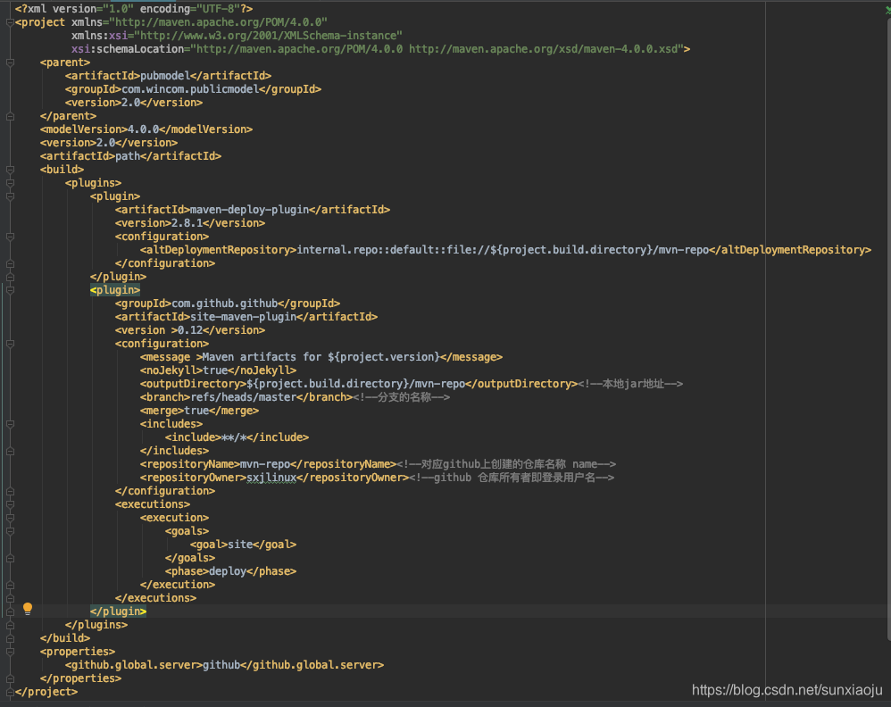Image resolution: width=891 pixels, height=707 pixels.
Task: Click fold marker beside </includes> closing tag
Action: point(10,451)
